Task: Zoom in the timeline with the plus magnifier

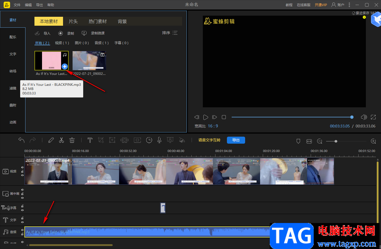Action: point(373,141)
